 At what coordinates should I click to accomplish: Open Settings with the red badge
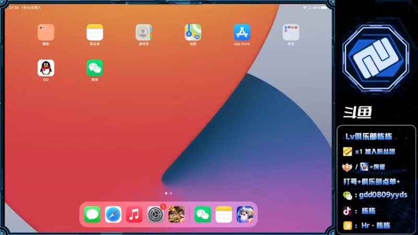pyautogui.click(x=155, y=214)
